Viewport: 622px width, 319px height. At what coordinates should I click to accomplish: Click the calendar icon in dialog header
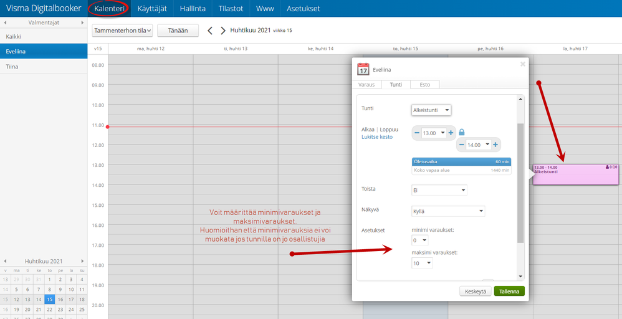(363, 69)
